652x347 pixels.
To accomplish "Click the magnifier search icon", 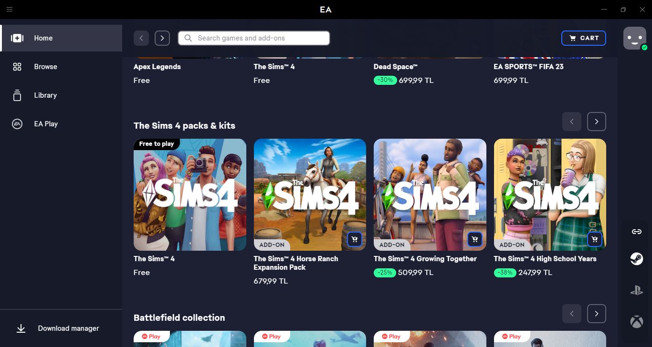I will coord(188,38).
